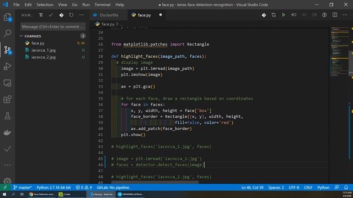Open the File menu

point(17,4)
